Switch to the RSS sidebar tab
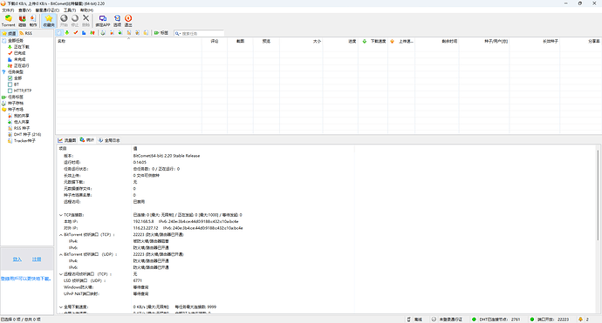The height and width of the screenshot is (323, 602). click(x=25, y=33)
